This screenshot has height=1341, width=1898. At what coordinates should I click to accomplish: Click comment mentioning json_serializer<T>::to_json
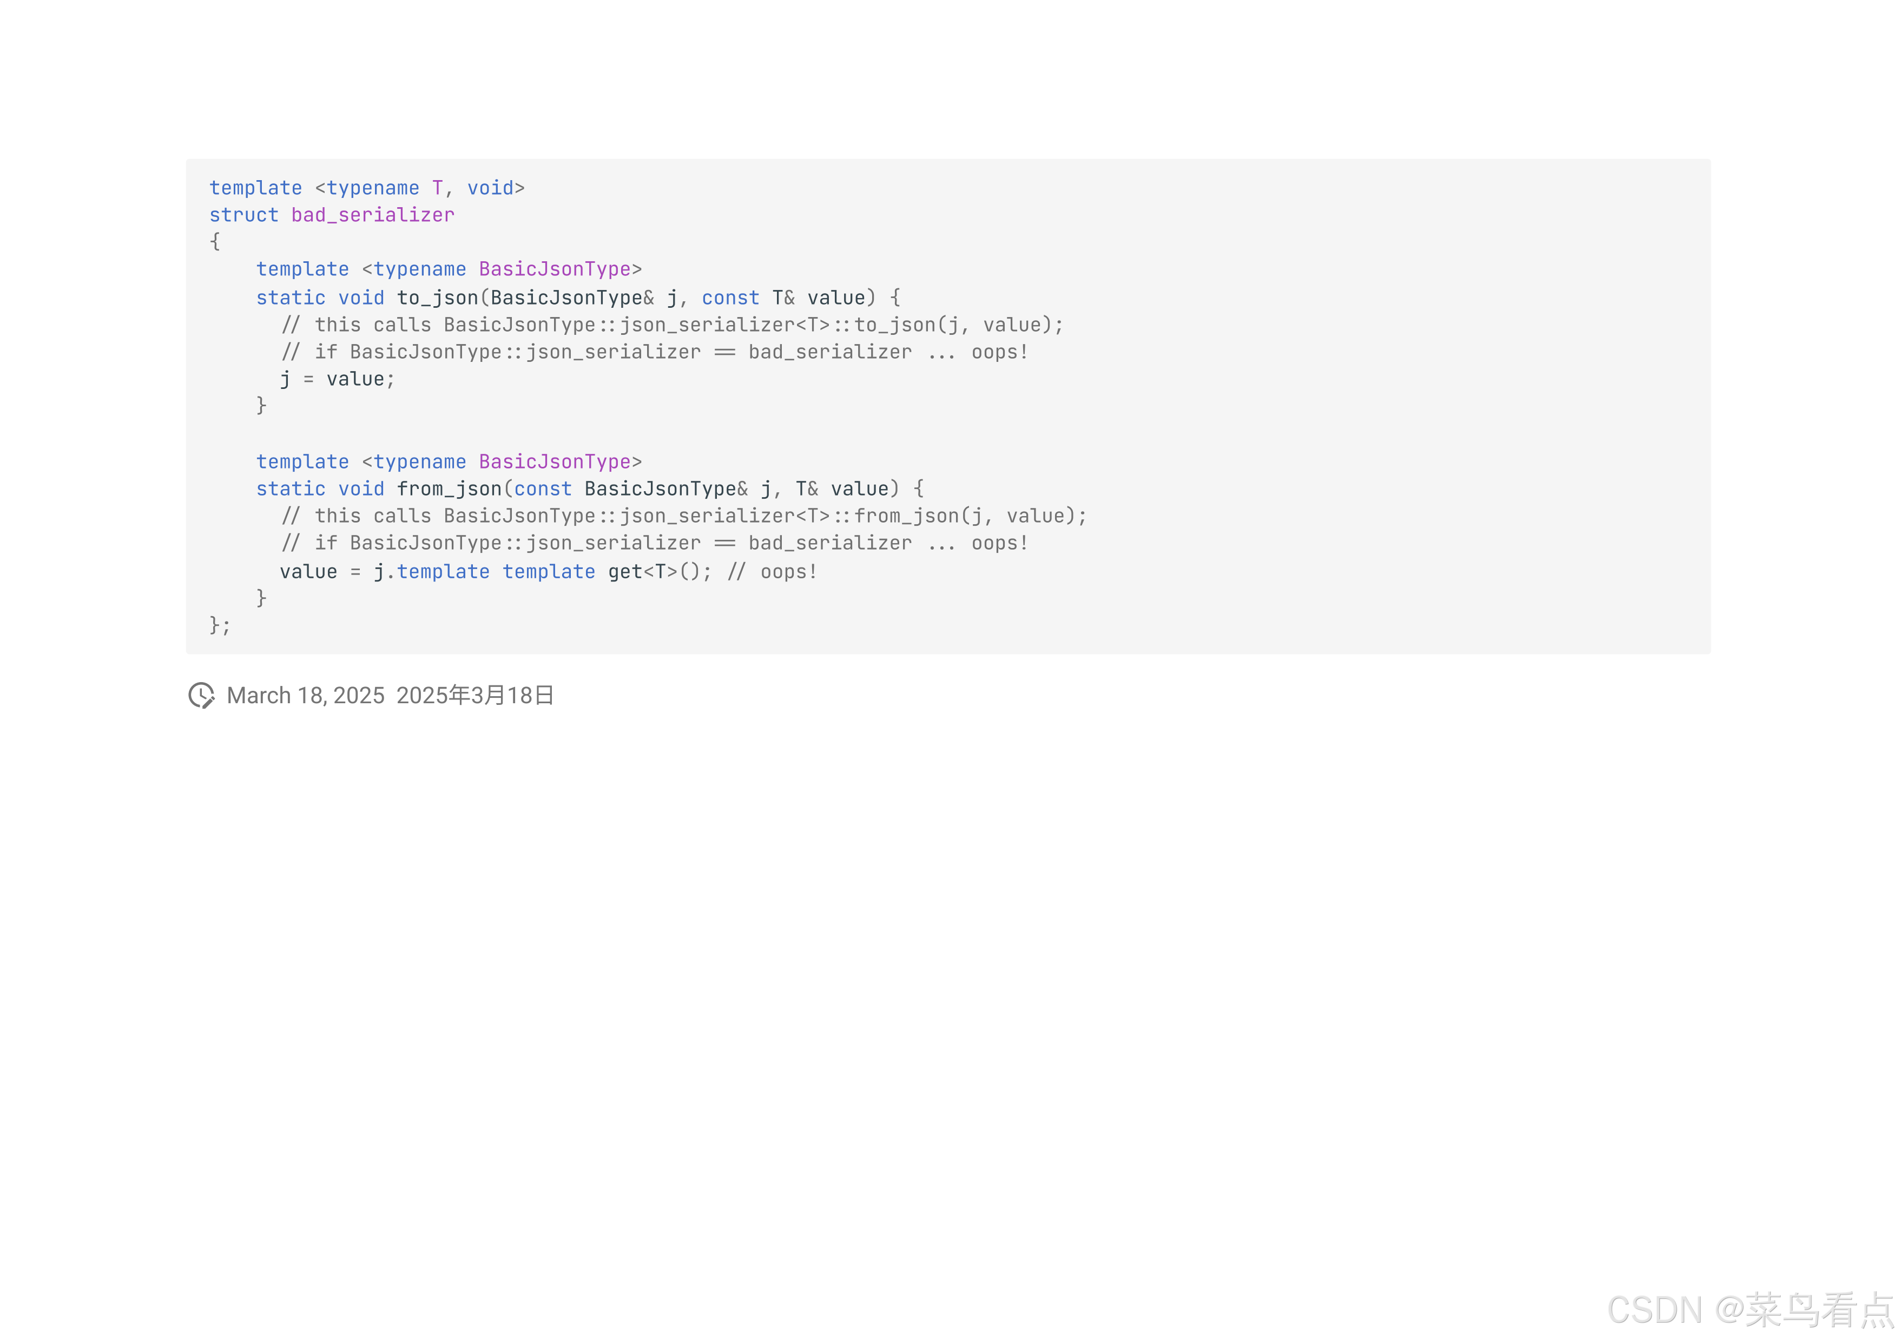click(671, 325)
